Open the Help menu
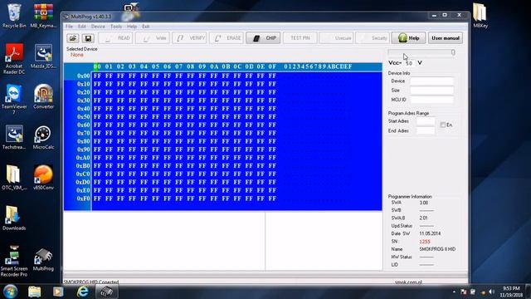Image resolution: width=531 pixels, height=299 pixels. [x=132, y=27]
